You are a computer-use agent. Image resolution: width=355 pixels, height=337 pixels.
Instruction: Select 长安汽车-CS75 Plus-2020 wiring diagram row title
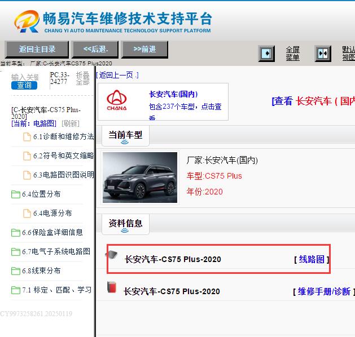pos(173,259)
